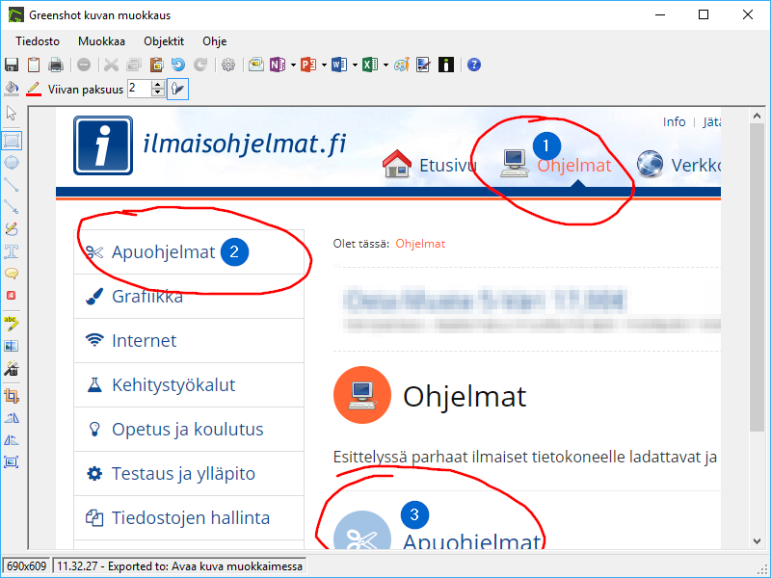771x578 pixels.
Task: Open the Objektit menu
Action: [164, 41]
